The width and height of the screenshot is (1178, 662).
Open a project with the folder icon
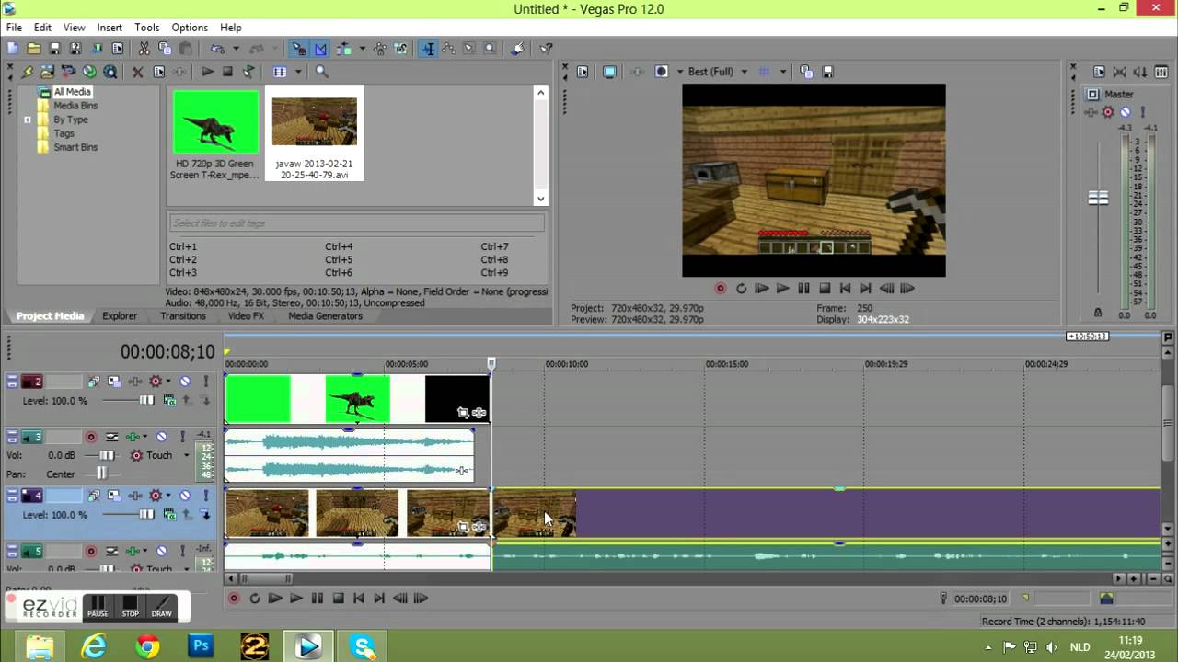tap(33, 49)
